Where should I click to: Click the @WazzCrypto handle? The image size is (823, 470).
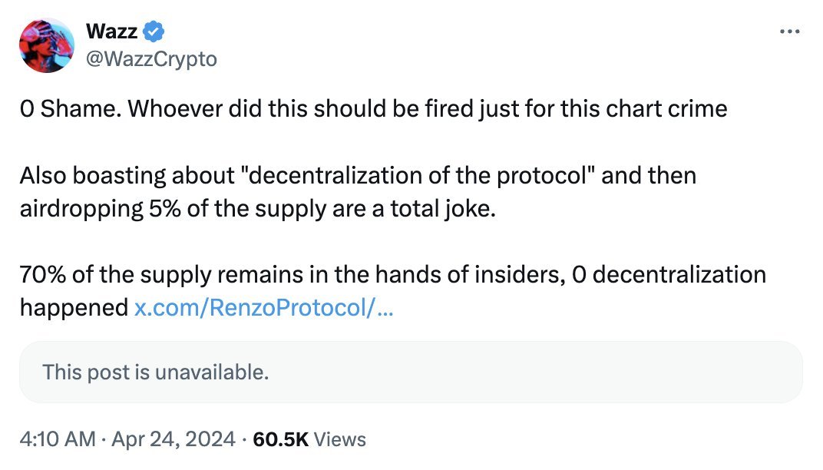[151, 58]
